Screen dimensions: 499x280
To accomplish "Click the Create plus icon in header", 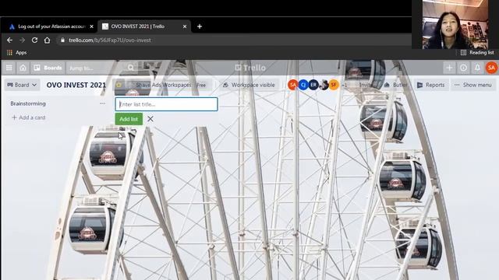I will point(449,68).
